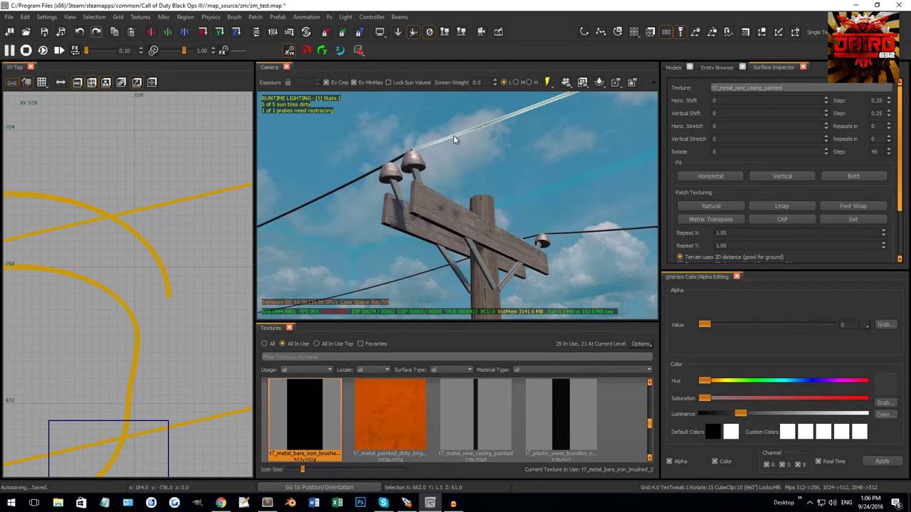This screenshot has width=911, height=512.
Task: Click the blue Z-axis flip icon
Action: coord(184,31)
